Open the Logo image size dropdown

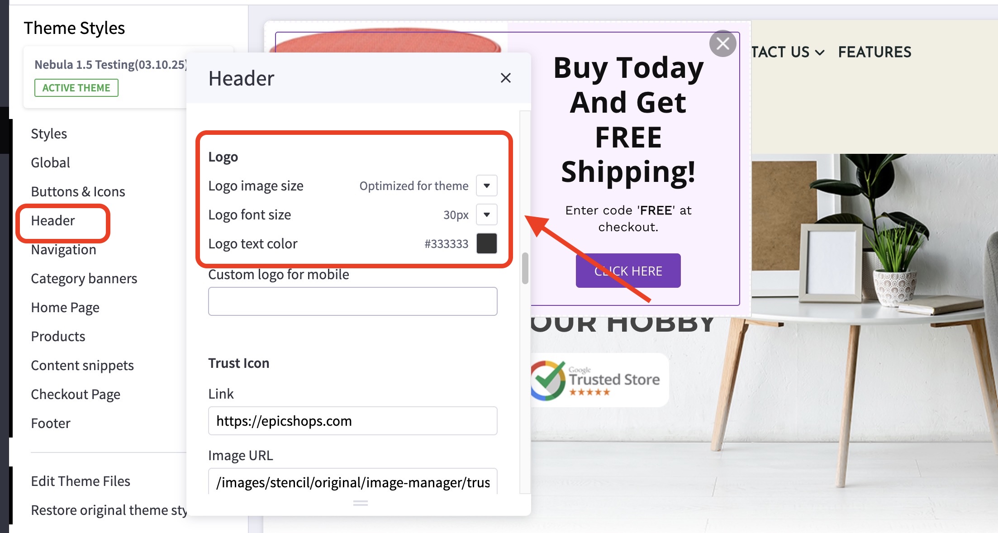(487, 186)
